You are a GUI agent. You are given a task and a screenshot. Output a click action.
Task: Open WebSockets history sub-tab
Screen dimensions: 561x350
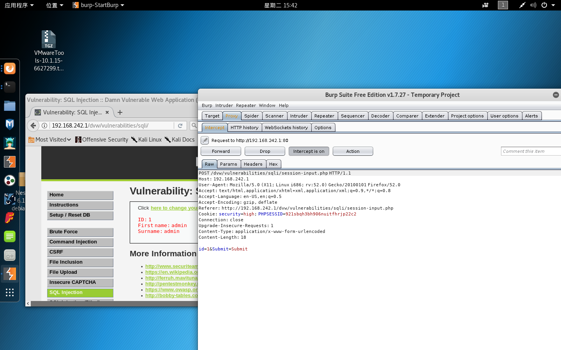click(x=286, y=128)
